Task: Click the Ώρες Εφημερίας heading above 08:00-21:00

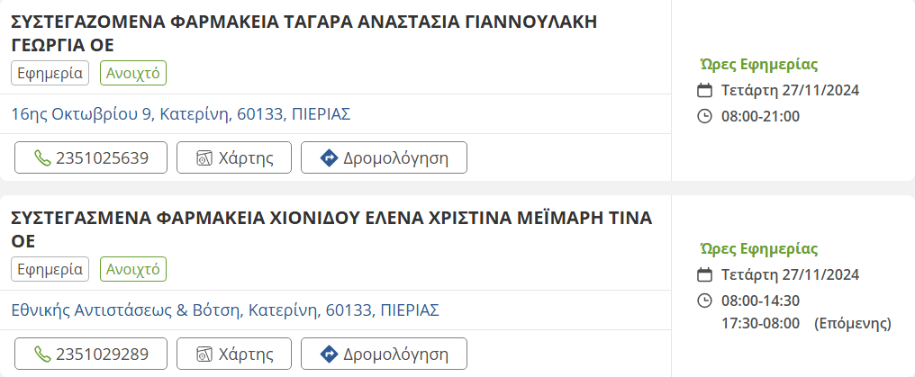Action: (758, 64)
